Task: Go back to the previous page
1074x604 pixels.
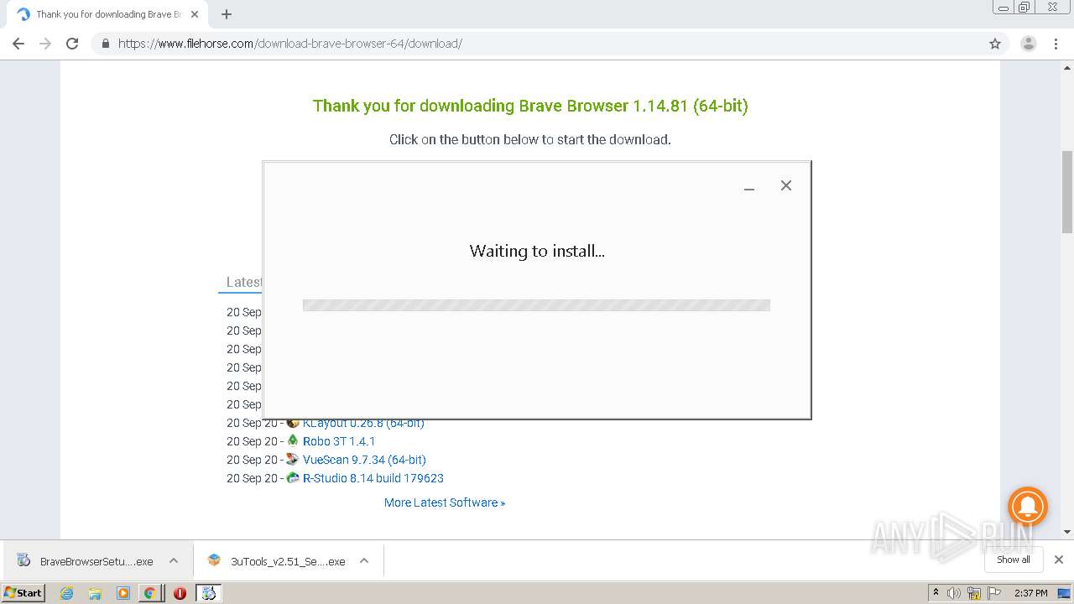Action: pos(18,44)
